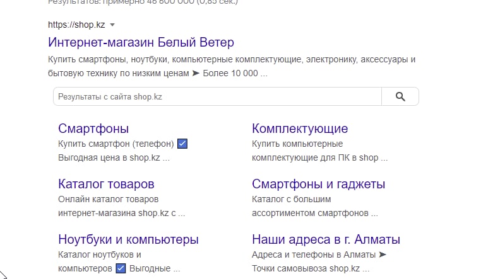Click the https://shop.kz URL text

76,25
